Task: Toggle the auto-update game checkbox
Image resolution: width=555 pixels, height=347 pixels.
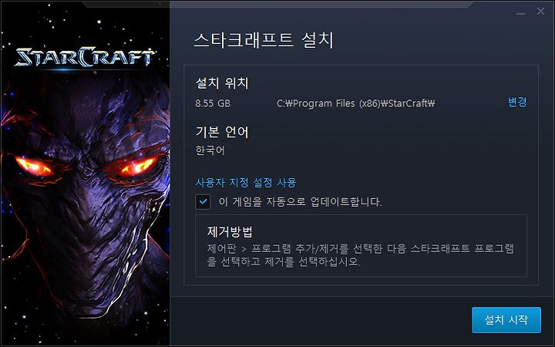Action: click(x=203, y=202)
